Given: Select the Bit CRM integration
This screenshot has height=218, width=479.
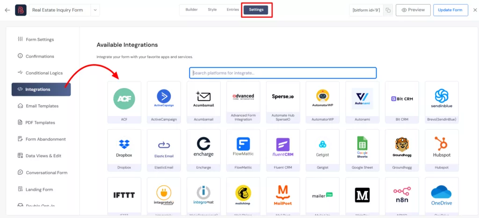Looking at the screenshot, I should click(x=402, y=102).
